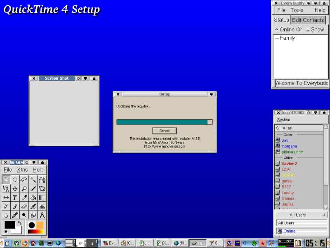Screen dimensions: 330x248
Task: Open the EveryBuddy File menu
Action: (x=281, y=10)
